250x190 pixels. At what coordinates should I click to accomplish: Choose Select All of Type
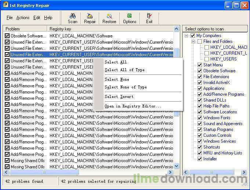124,70
